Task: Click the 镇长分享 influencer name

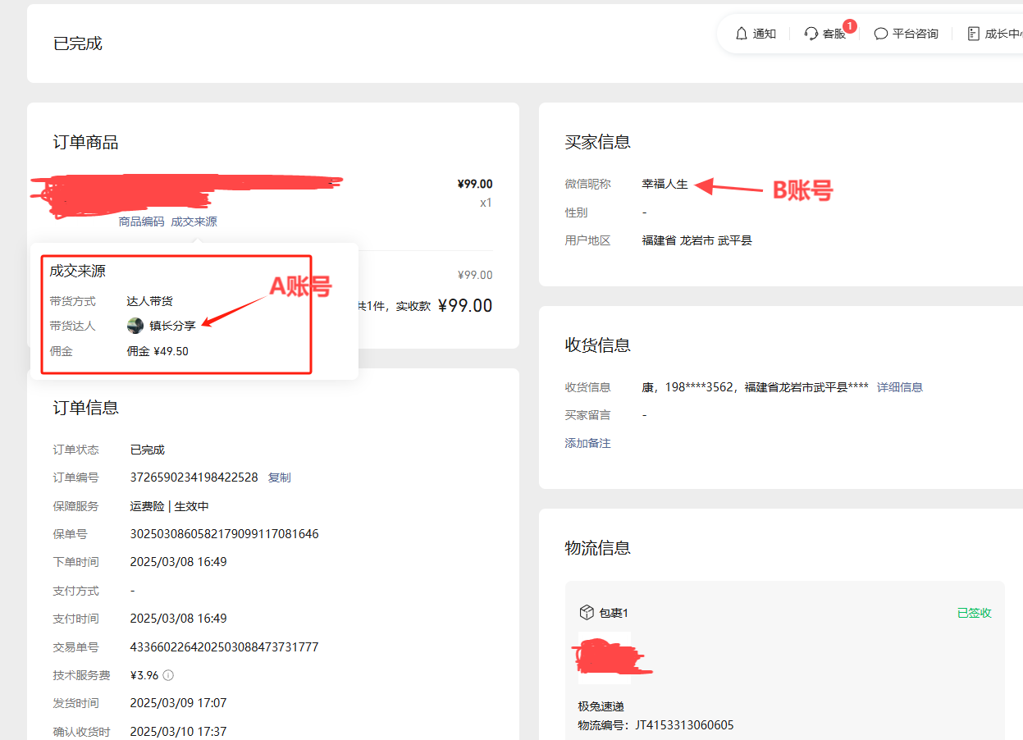Action: 172,326
